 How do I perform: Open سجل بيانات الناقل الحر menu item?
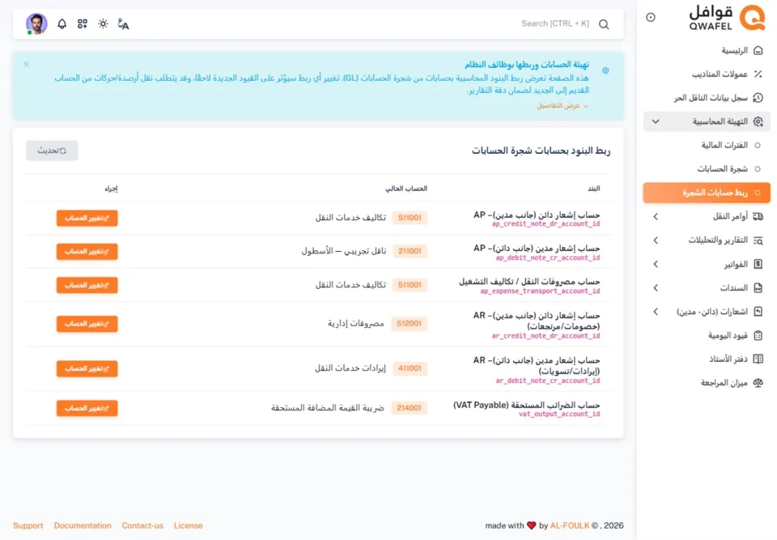(707, 98)
